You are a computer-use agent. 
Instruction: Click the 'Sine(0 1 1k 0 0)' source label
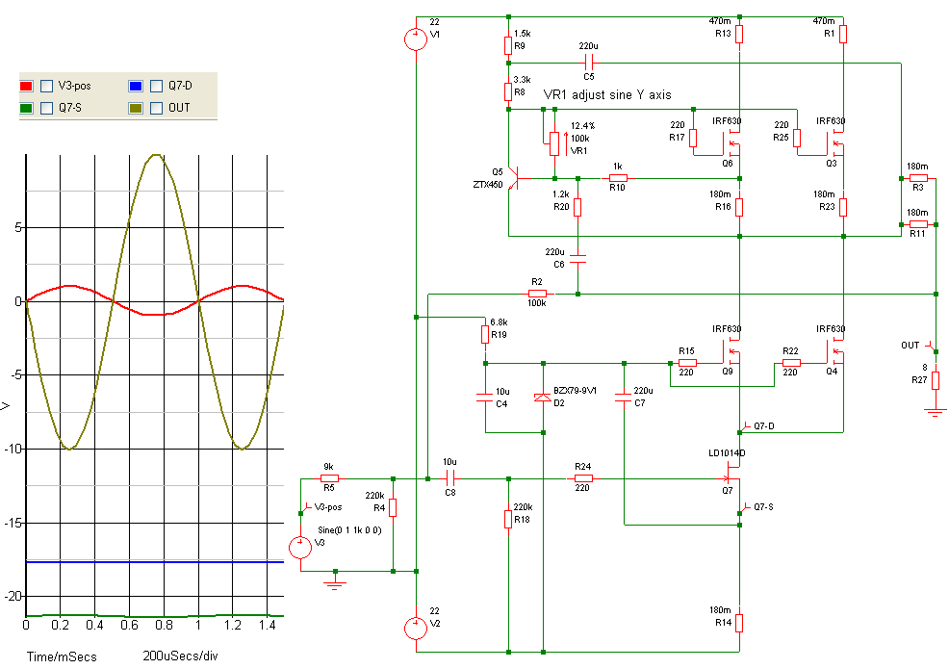click(349, 530)
